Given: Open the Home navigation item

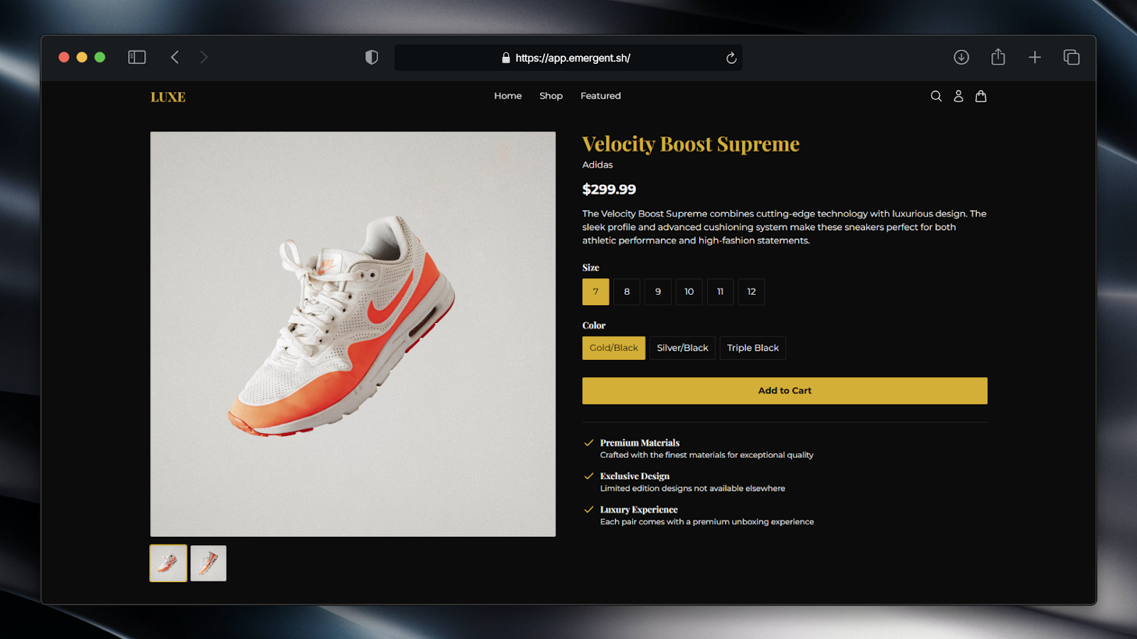Looking at the screenshot, I should (508, 96).
